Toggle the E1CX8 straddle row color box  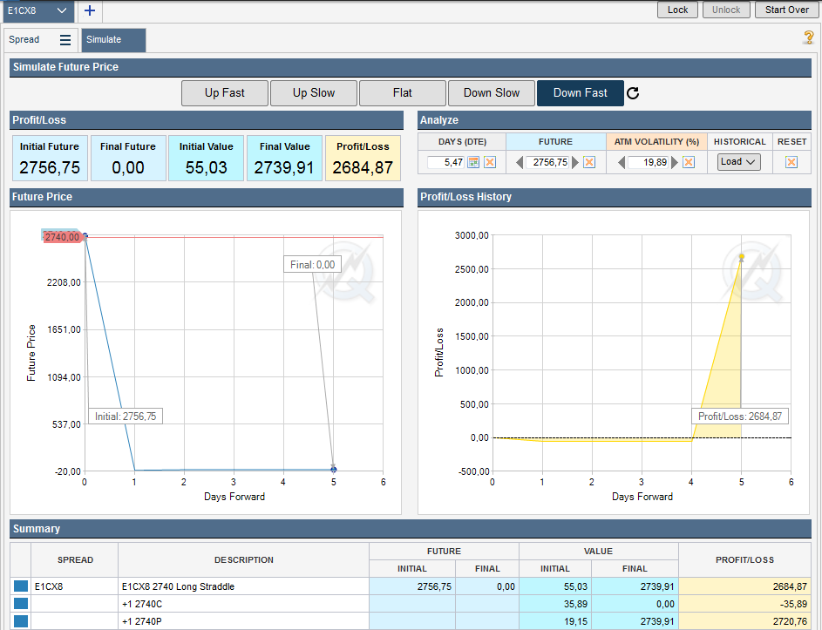tap(21, 586)
